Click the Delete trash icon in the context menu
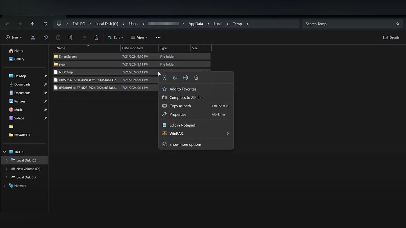The height and width of the screenshot is (228, 406). click(x=196, y=78)
